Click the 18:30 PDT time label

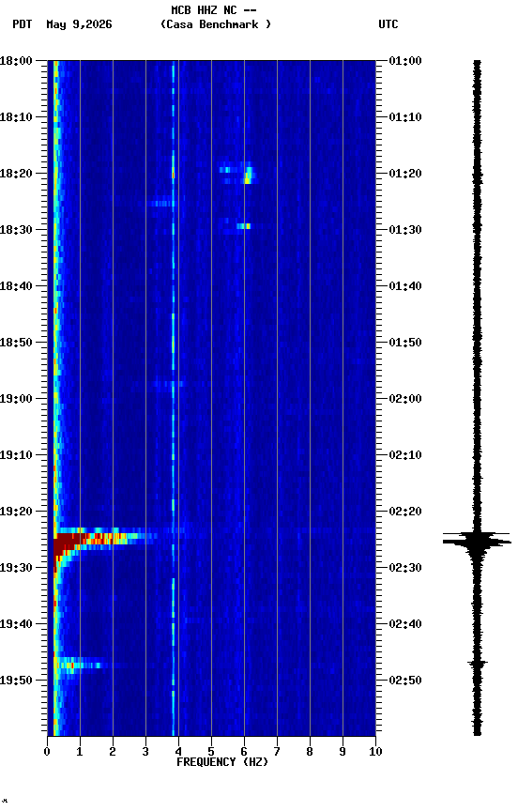[16, 230]
